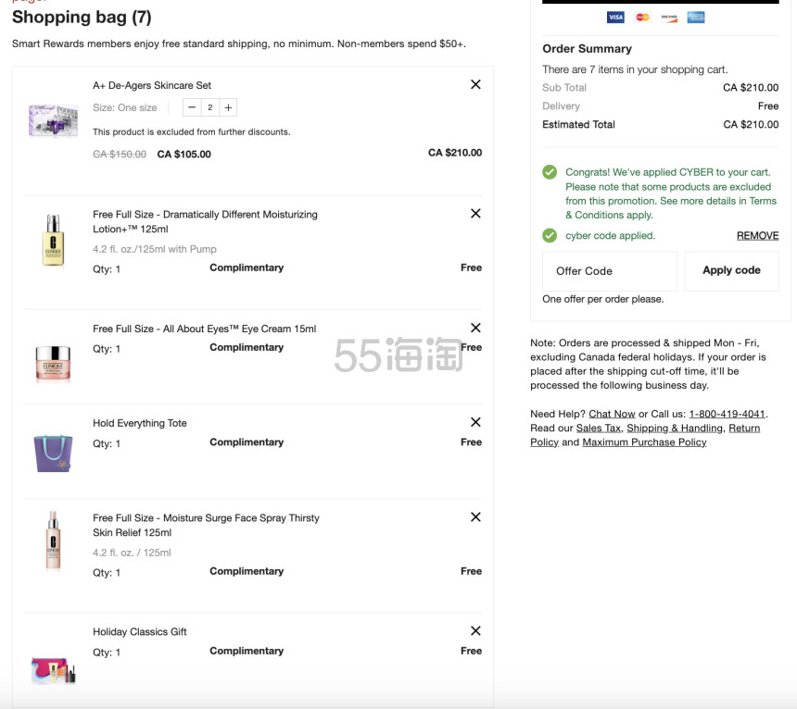Open Hold Everything Tote thumbnail image
Viewport: 797px width, 709px height.
pos(53,454)
